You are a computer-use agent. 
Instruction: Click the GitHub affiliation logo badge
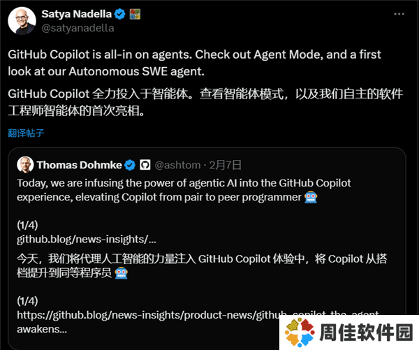pos(145,165)
